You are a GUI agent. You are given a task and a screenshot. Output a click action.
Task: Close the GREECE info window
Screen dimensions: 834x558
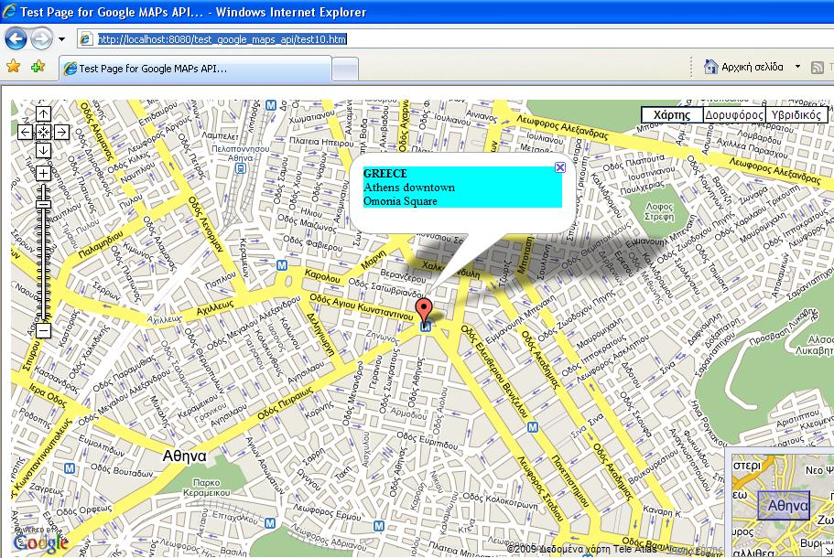(x=560, y=167)
